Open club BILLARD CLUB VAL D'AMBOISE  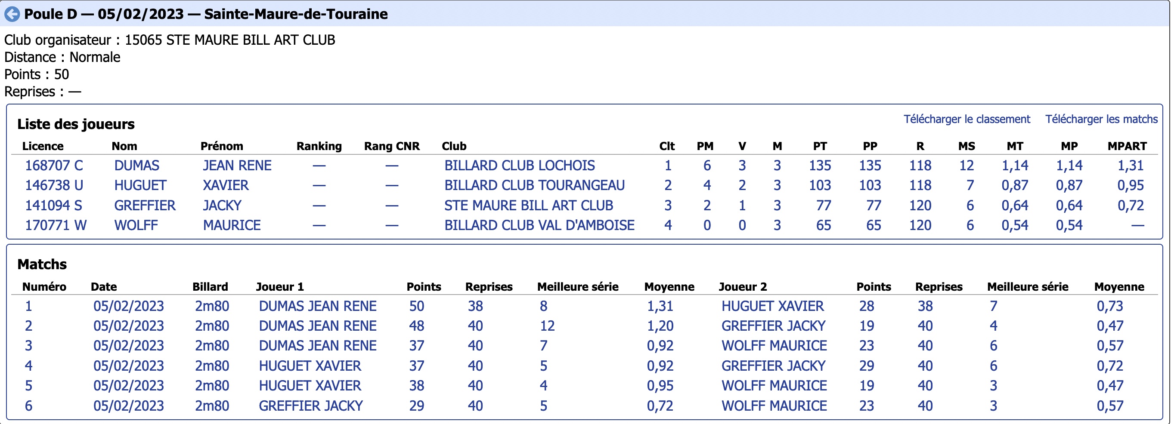tap(539, 225)
